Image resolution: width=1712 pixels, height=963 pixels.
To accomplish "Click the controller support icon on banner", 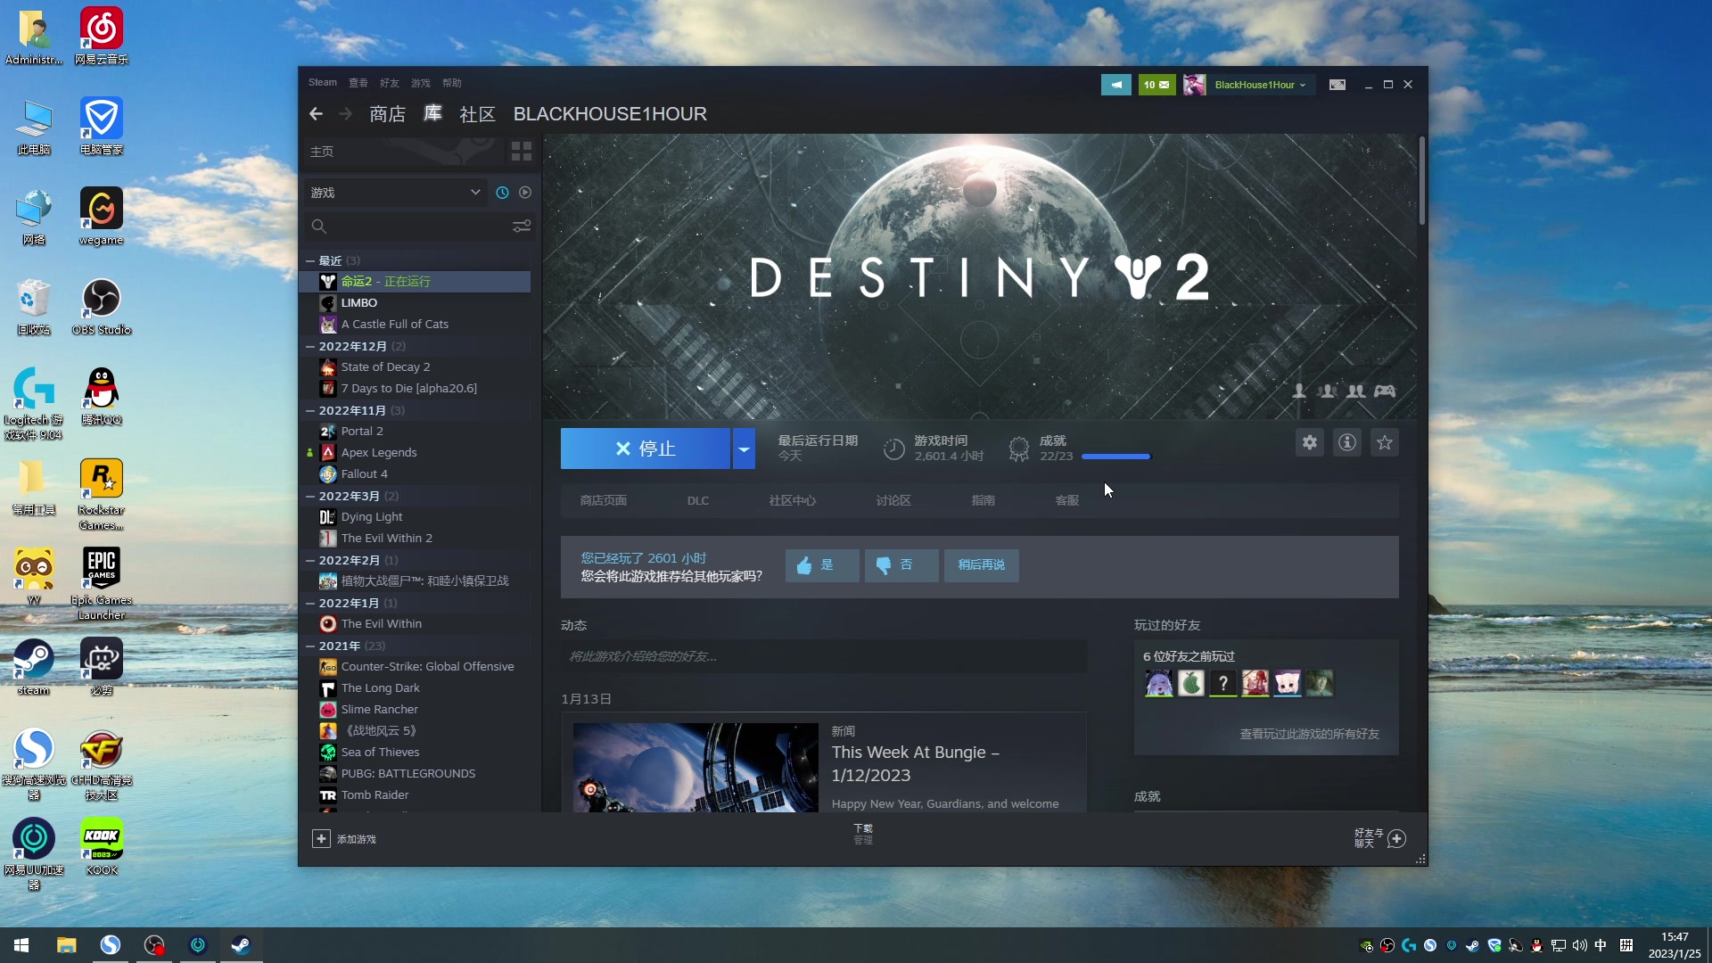I will point(1385,391).
